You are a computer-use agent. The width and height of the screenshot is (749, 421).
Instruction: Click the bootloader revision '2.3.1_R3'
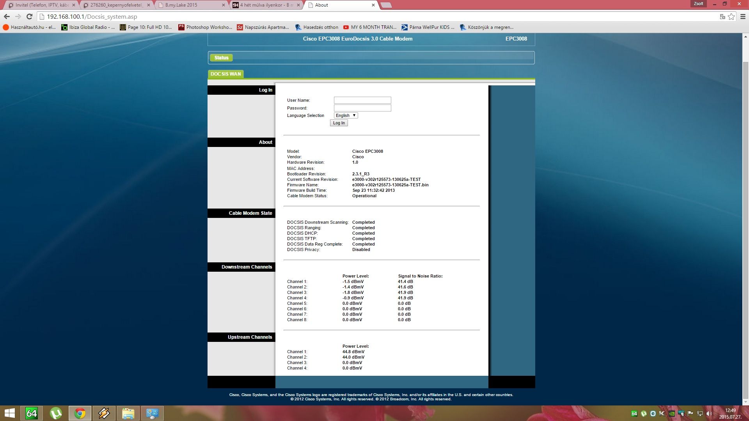361,174
